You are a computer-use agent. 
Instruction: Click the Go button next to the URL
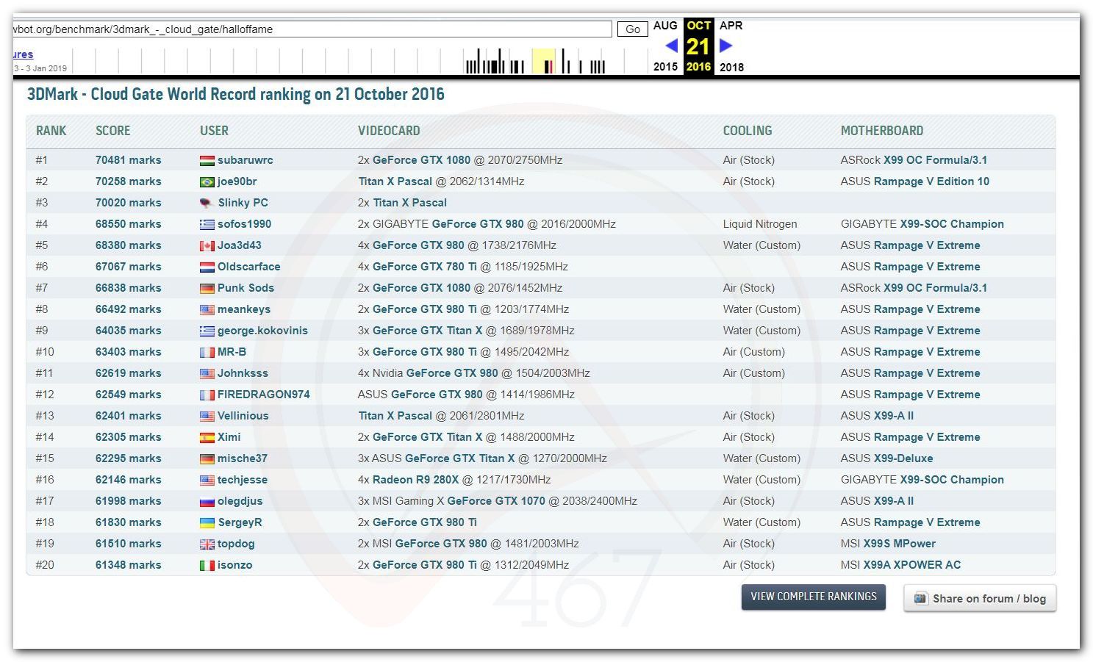[x=633, y=29]
